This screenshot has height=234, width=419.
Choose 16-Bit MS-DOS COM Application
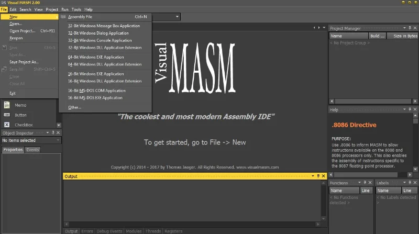[105, 91]
